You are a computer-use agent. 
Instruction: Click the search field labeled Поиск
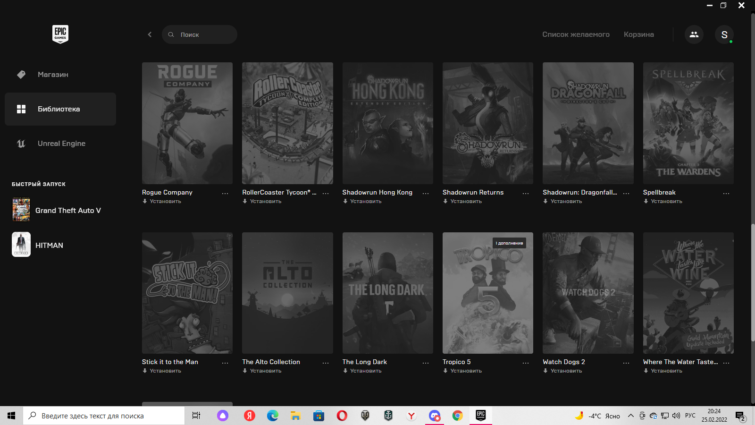[x=200, y=34]
